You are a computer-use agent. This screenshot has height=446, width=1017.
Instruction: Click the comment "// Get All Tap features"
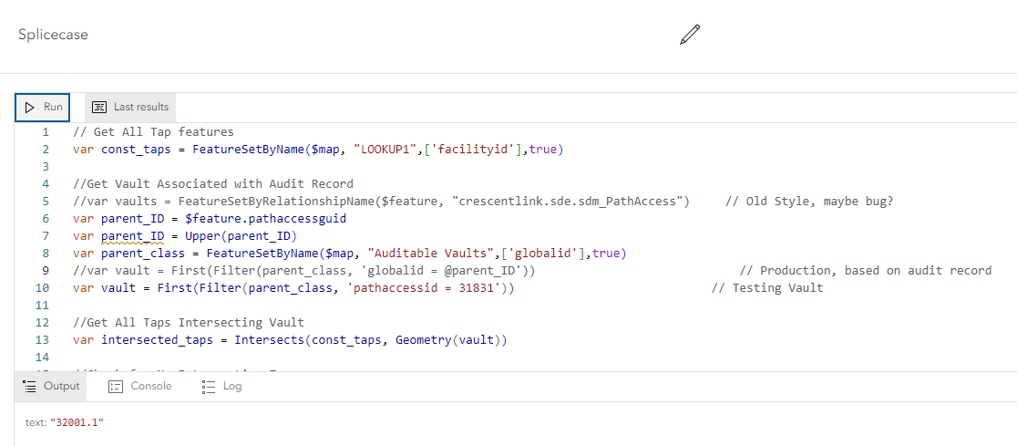click(x=154, y=132)
